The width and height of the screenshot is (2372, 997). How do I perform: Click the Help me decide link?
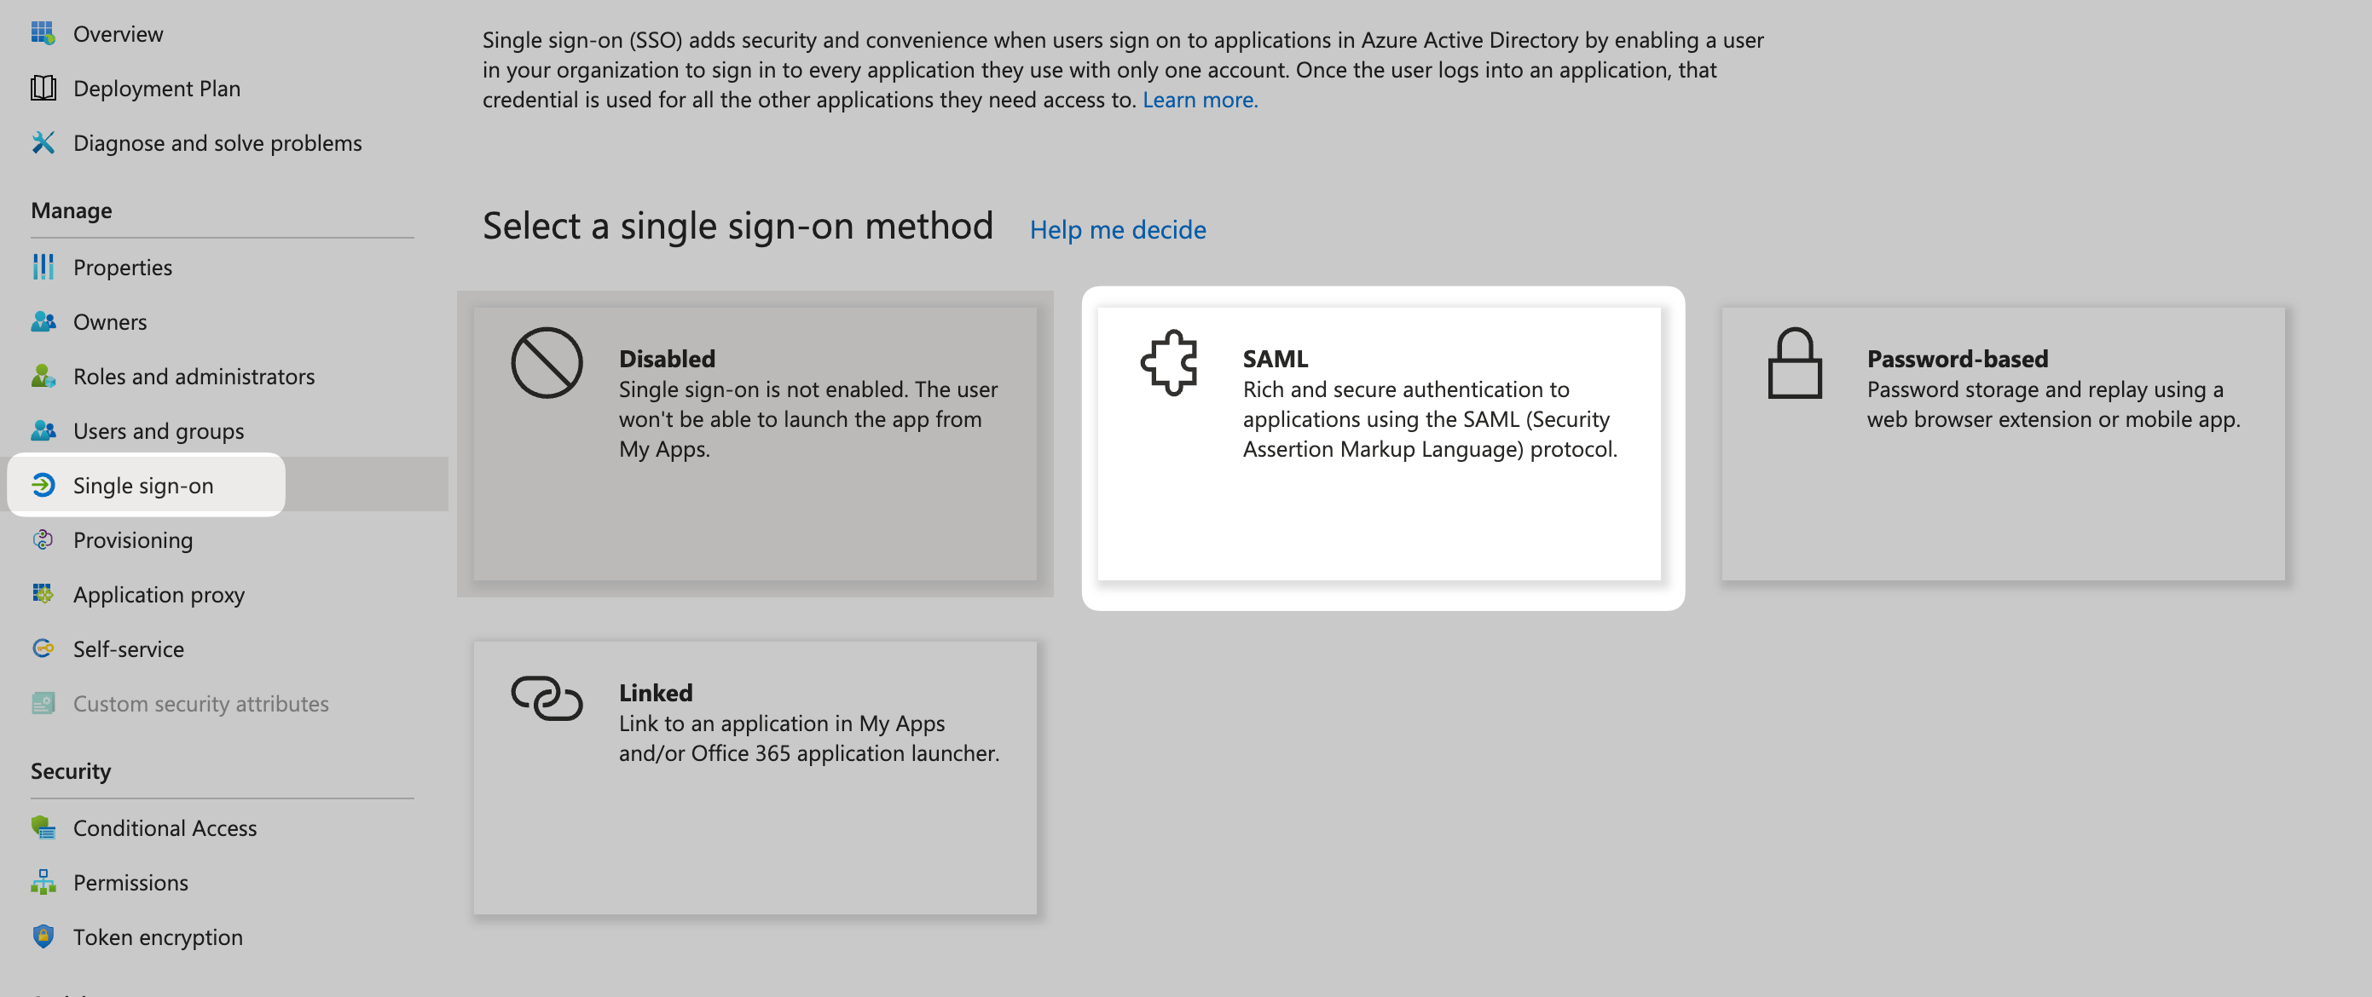click(1117, 229)
